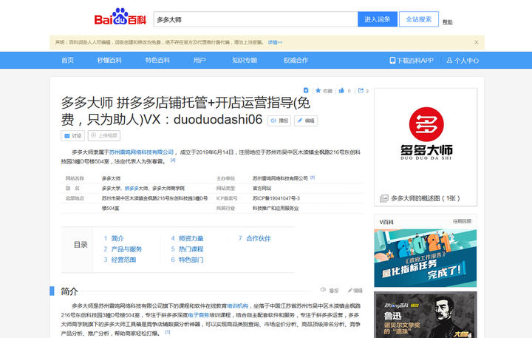
Task: Like the entry with the thumbs-up icon
Action: 341,90
